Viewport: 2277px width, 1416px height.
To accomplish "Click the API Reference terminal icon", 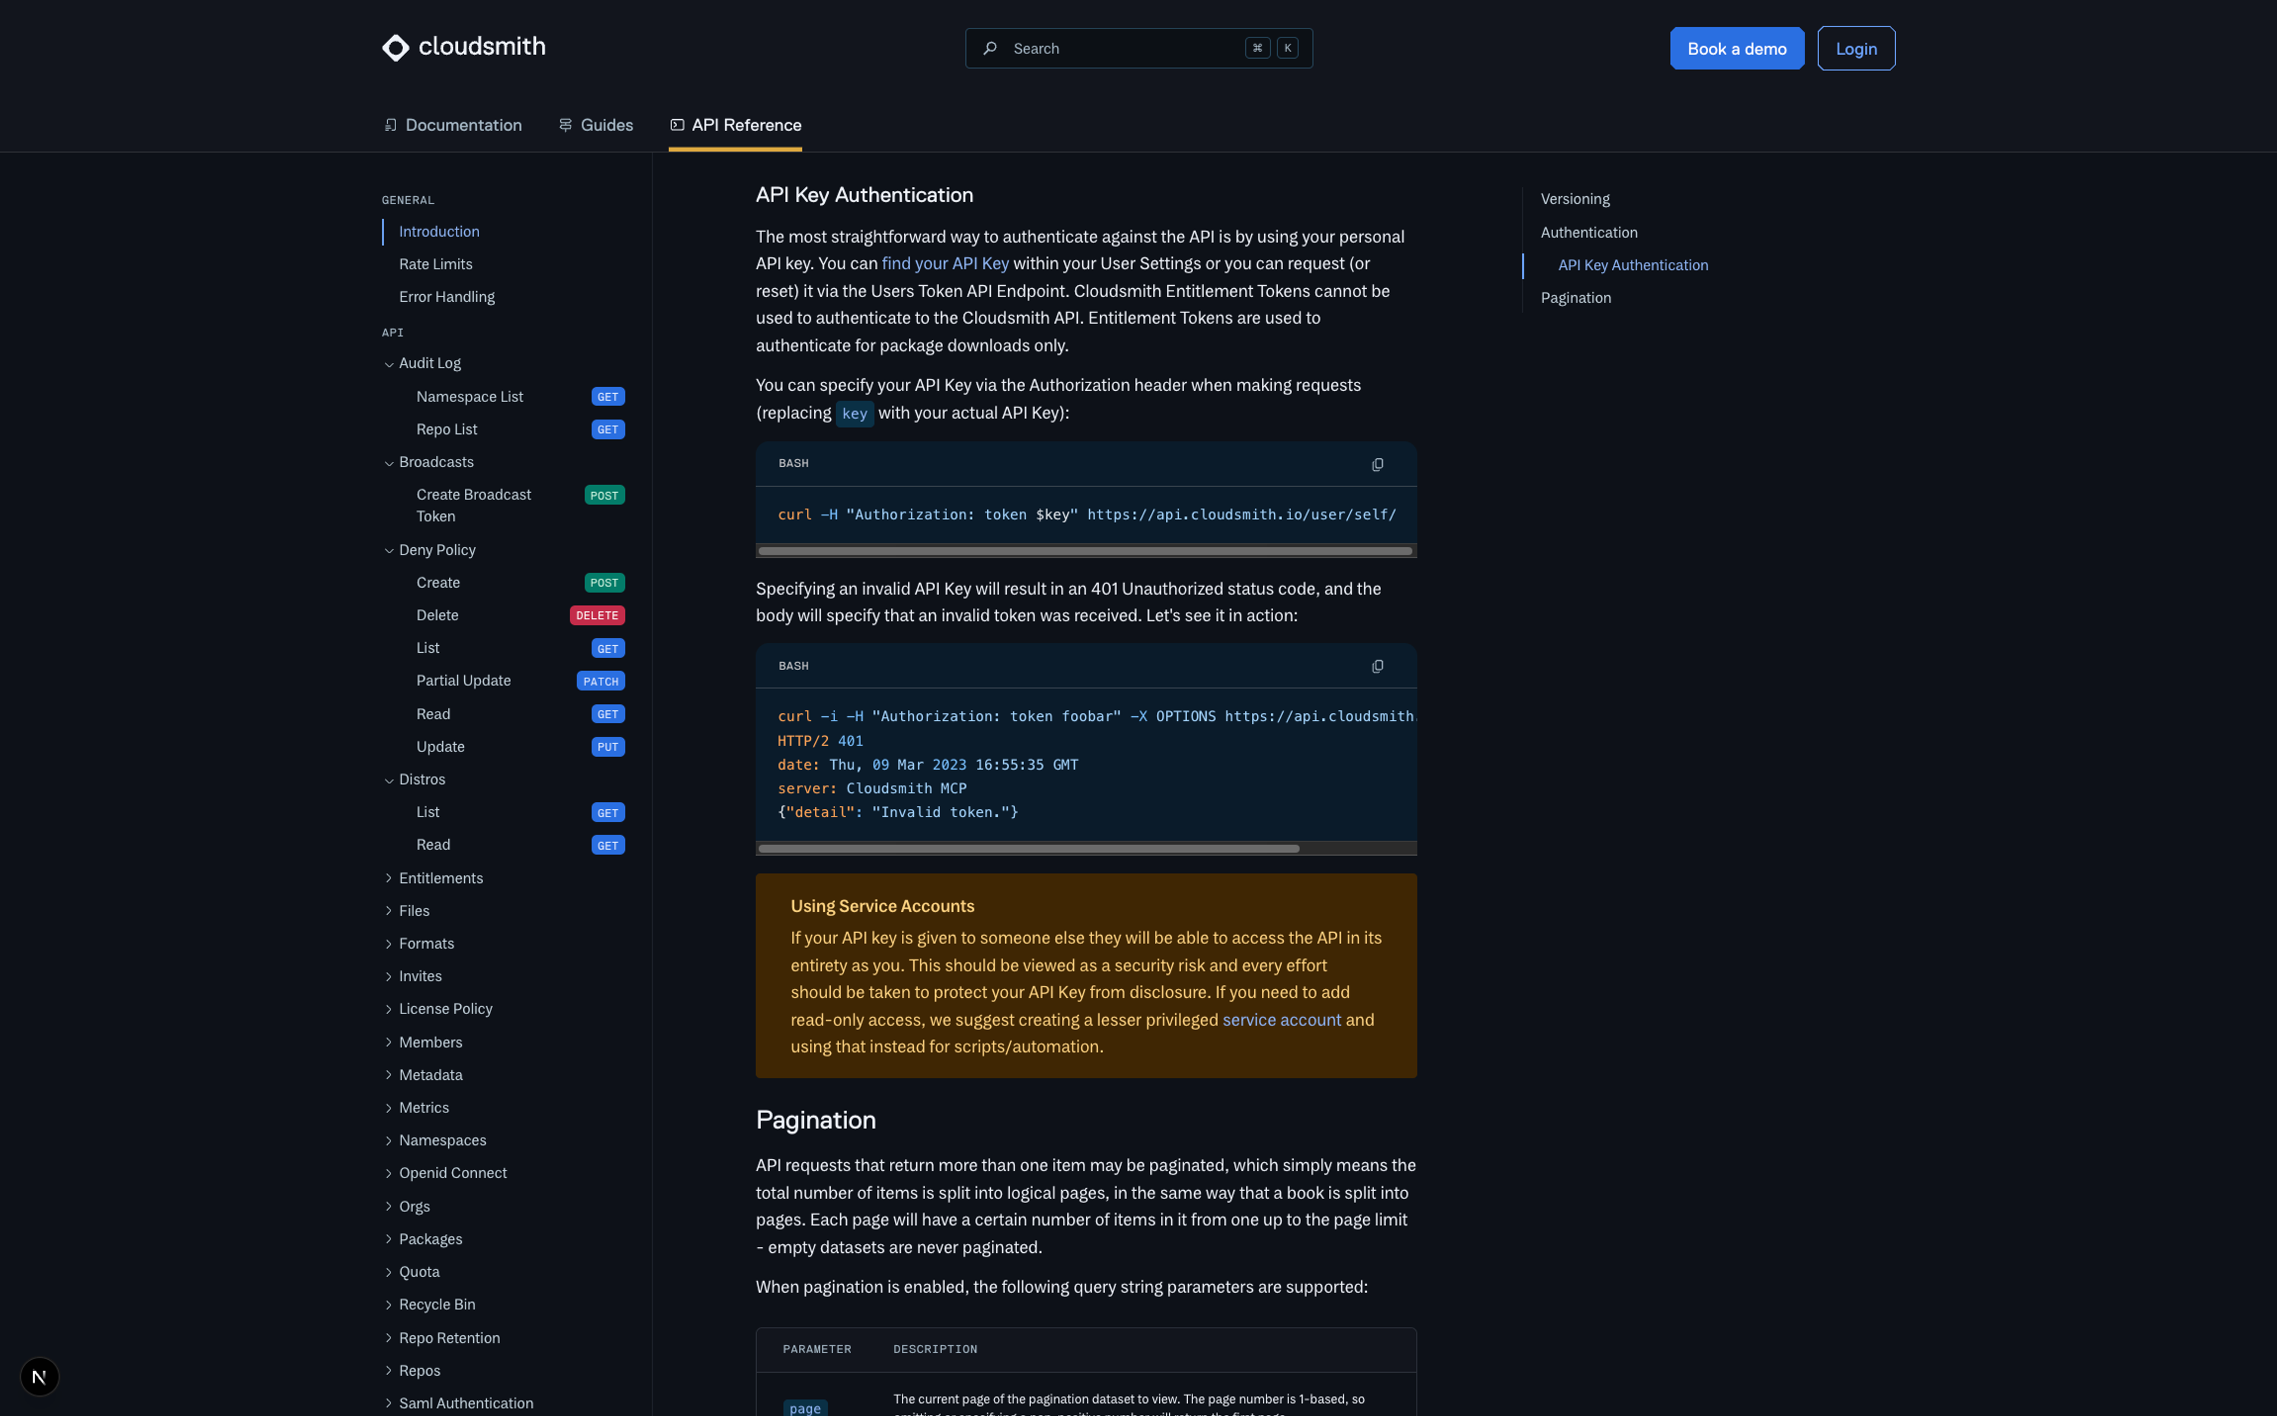I will [677, 125].
